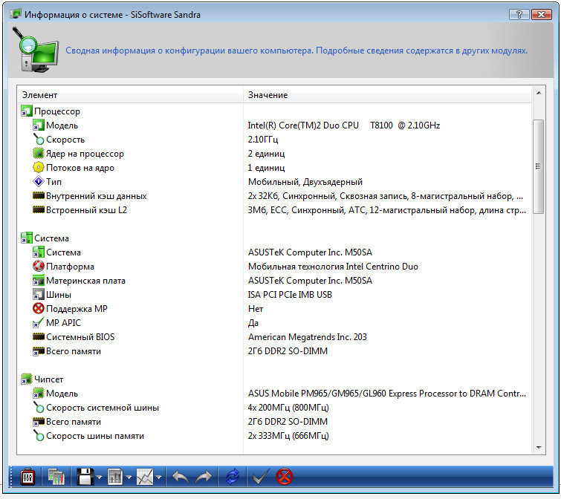
Task: Click the Тип blue diamond icon
Action: pos(39,182)
